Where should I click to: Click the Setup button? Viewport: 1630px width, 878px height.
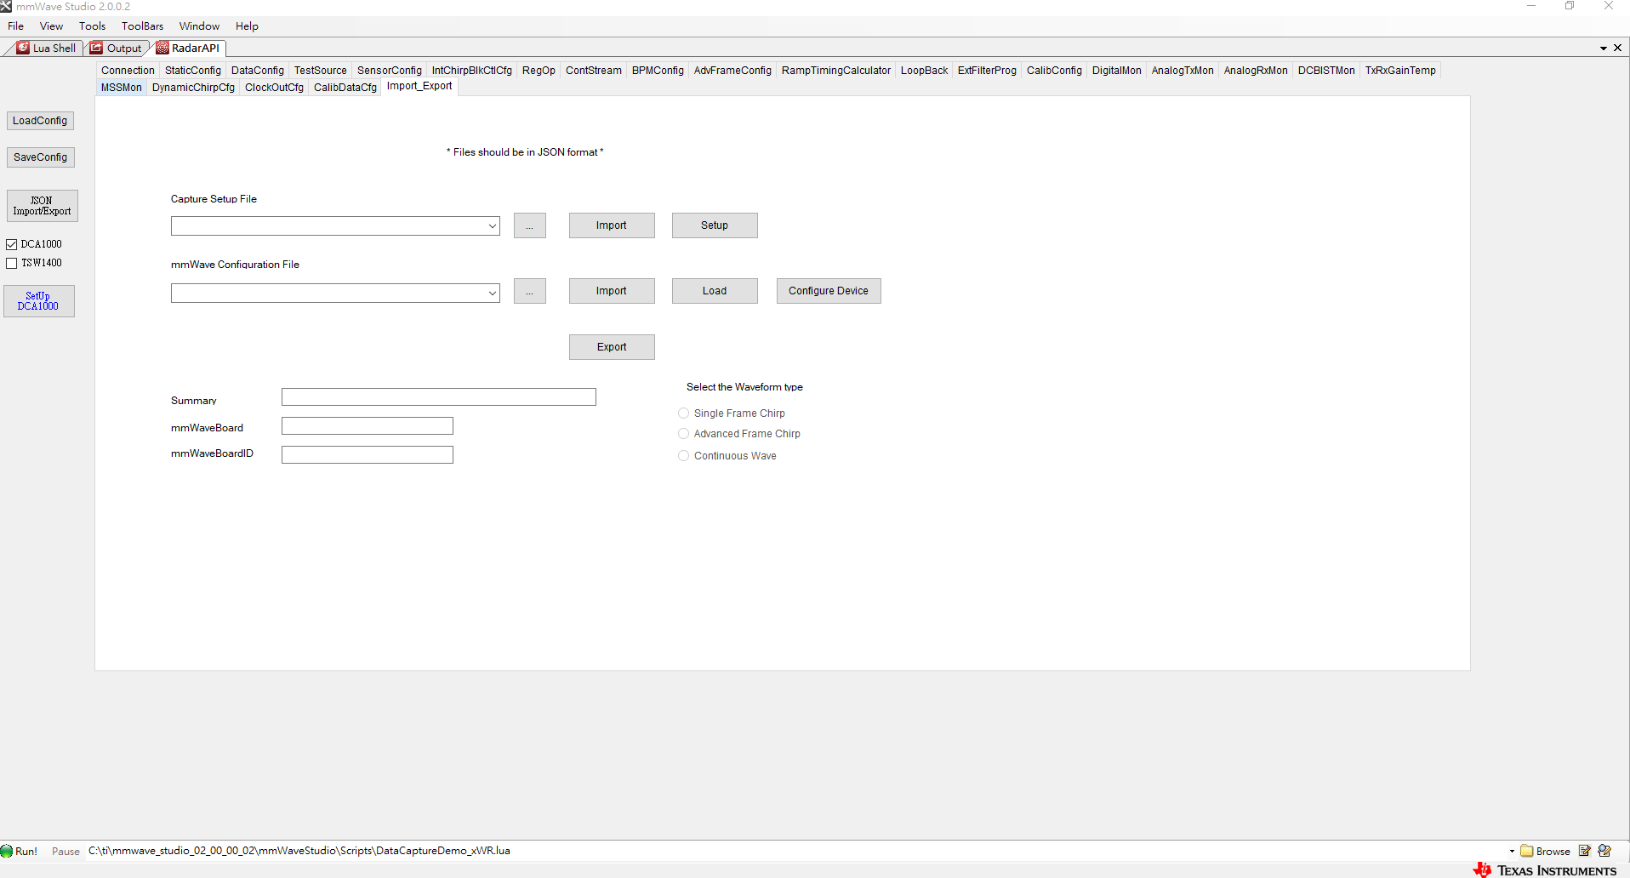715,225
